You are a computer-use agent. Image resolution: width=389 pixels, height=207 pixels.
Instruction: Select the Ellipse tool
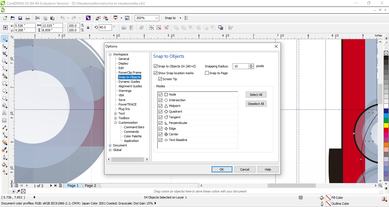[x=4, y=91]
